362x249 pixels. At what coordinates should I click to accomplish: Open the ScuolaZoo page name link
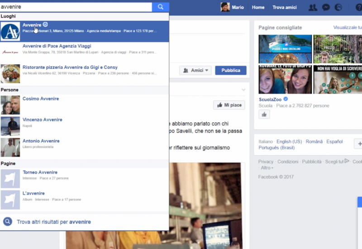tap(270, 100)
